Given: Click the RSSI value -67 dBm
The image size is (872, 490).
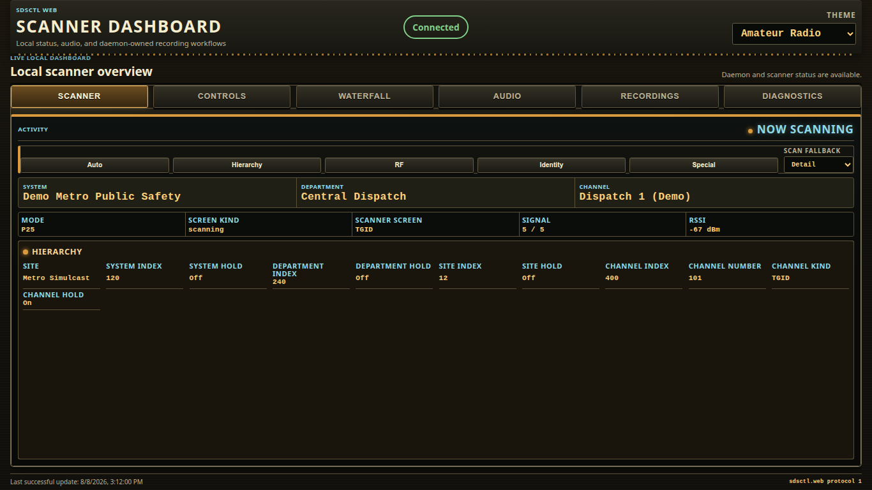Looking at the screenshot, I should (705, 229).
